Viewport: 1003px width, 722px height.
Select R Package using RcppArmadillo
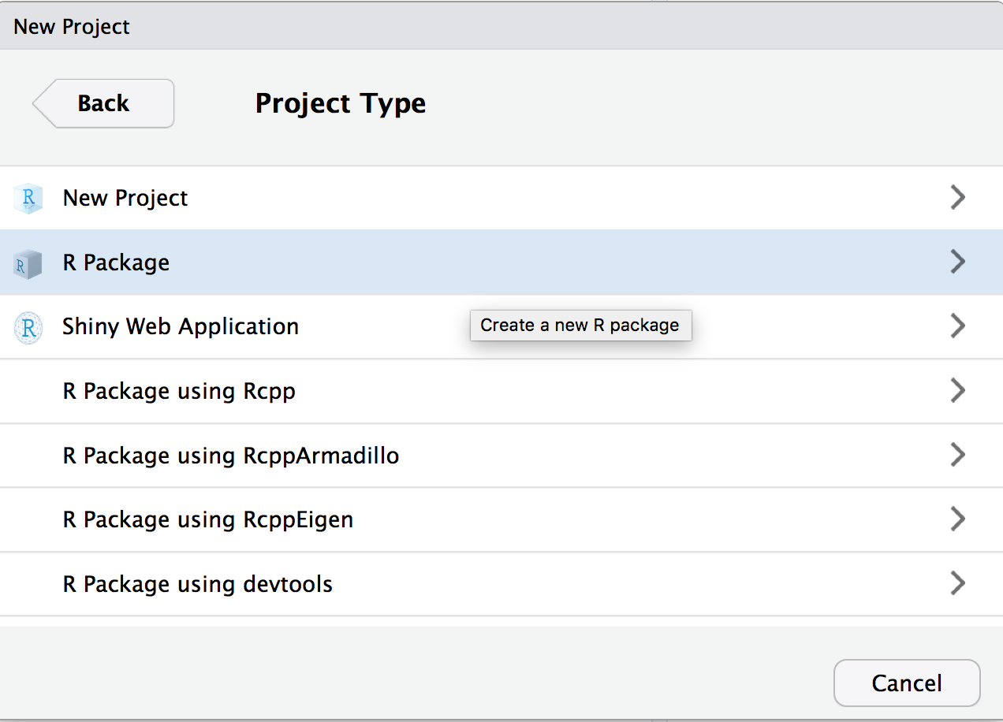point(231,456)
